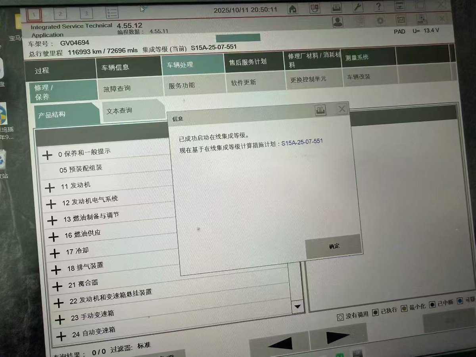Open the 售后服务计划 menu
Viewport: 476px width, 357px height.
[x=254, y=62]
